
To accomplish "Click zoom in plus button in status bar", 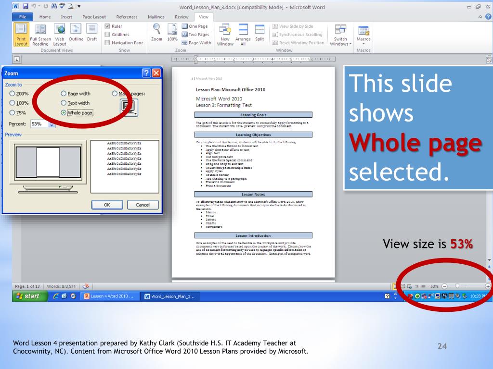I will (488, 286).
